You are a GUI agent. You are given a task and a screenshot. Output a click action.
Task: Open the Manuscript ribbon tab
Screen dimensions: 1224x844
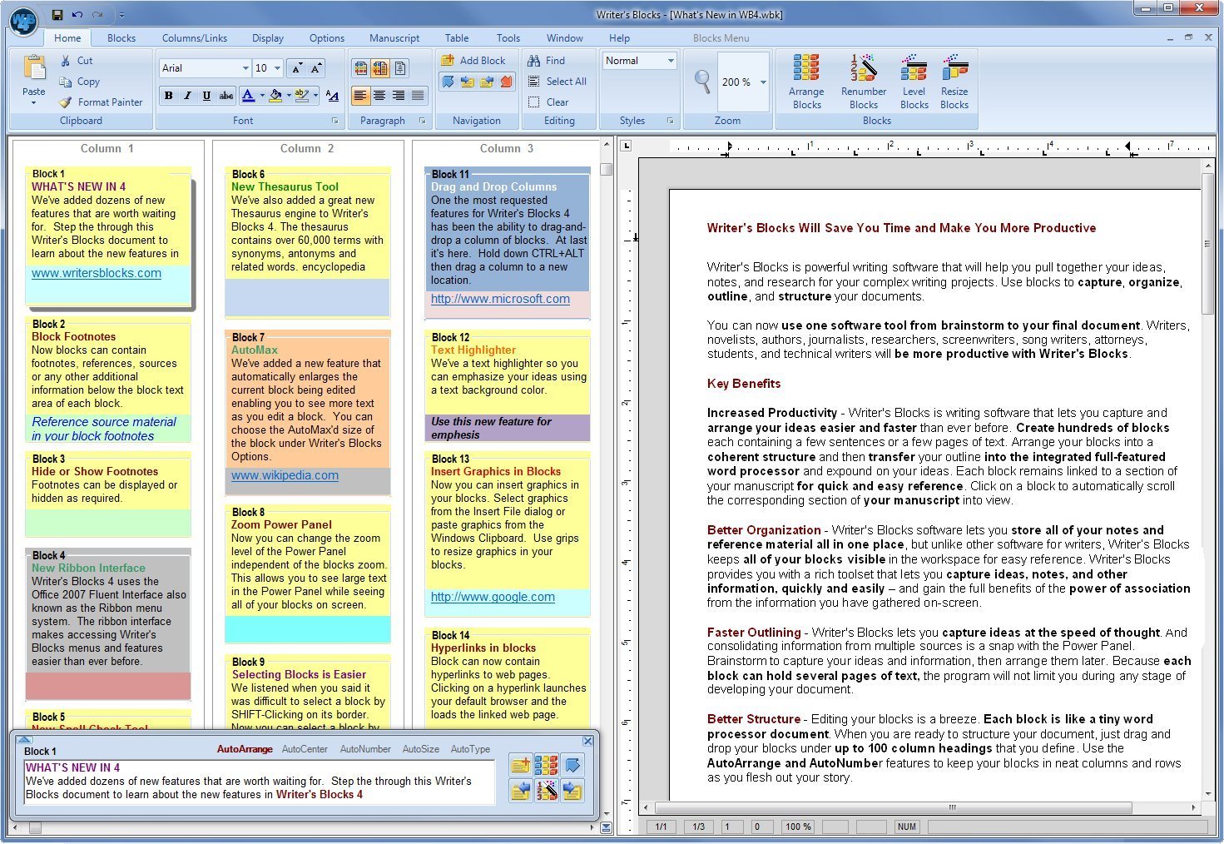coord(394,38)
